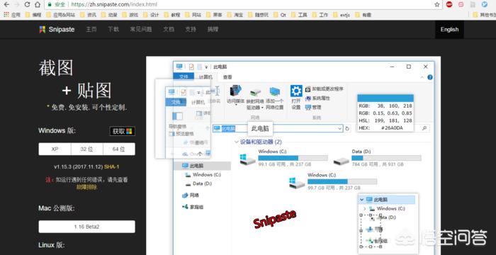Open the Qt bookmark folder
Image resolution: width=496 pixels, height=255 pixels.
pyautogui.click(x=280, y=15)
